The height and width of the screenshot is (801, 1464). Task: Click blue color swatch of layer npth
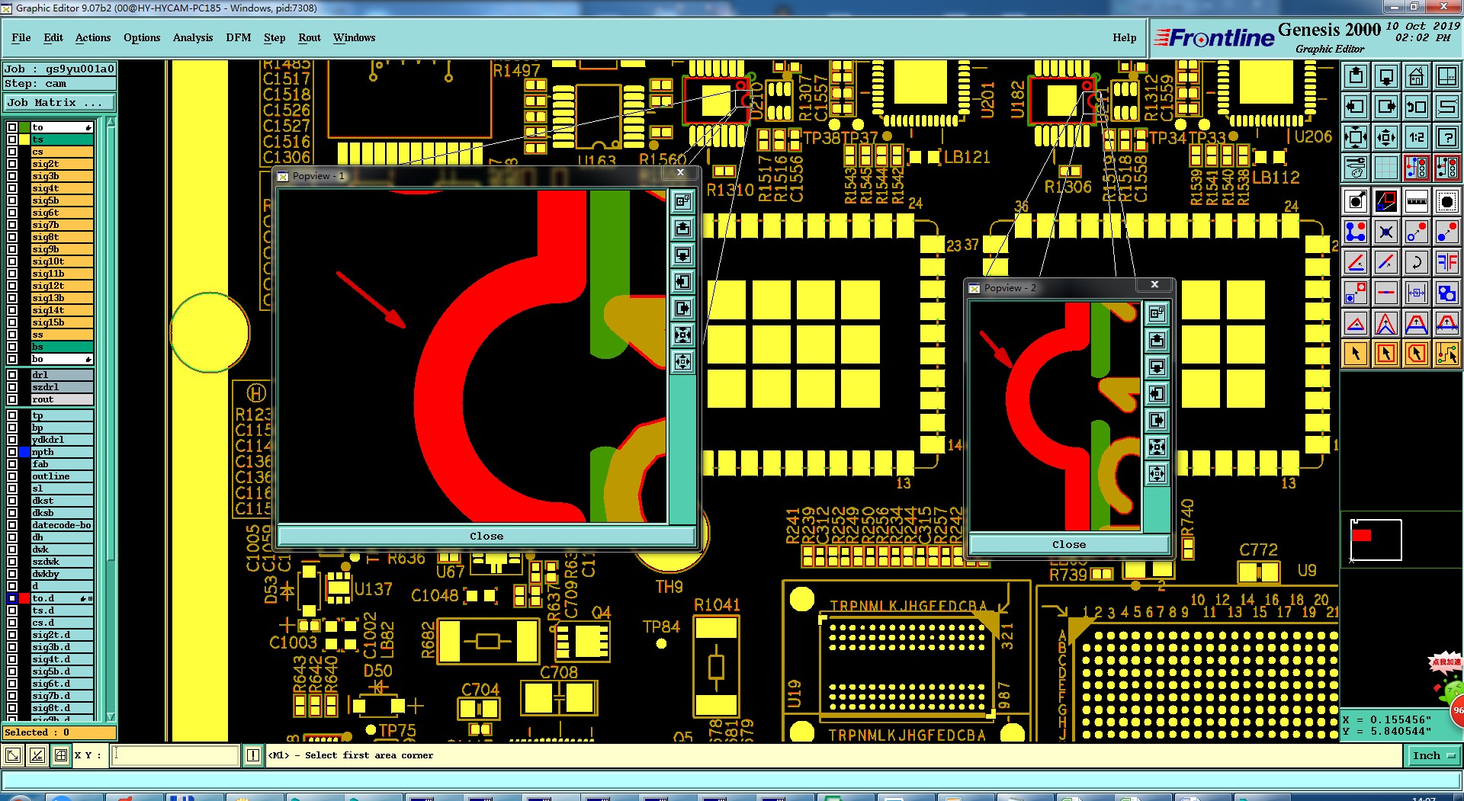pos(24,452)
